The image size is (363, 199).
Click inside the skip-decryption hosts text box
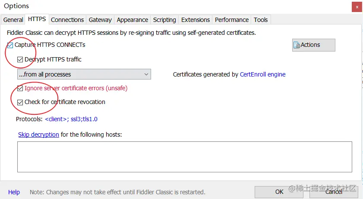tap(185, 157)
